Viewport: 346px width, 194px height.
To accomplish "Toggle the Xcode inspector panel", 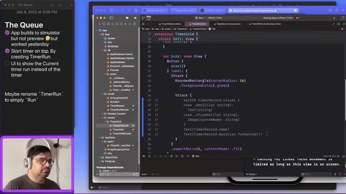I will point(342,18).
